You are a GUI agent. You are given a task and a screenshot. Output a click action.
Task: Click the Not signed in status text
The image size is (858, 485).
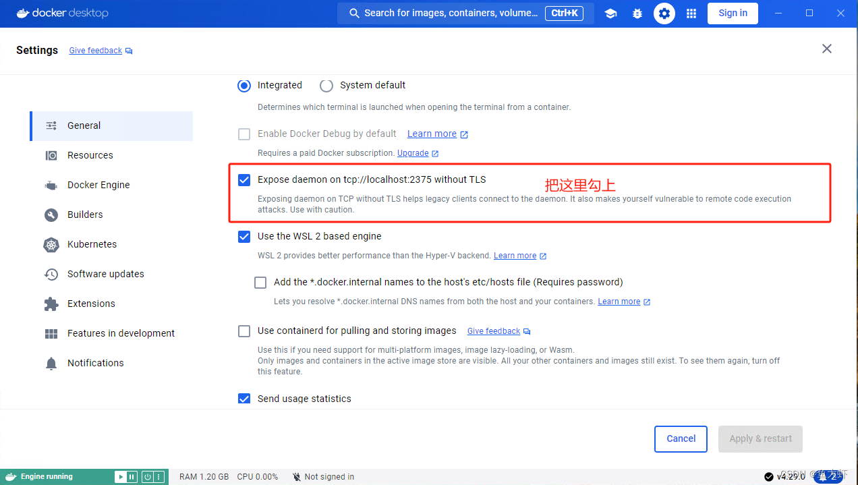point(329,477)
